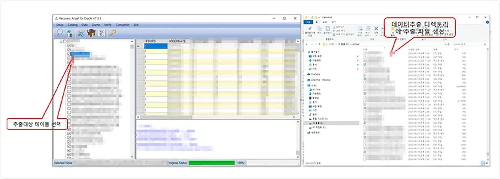
Task: Open the Verify menu
Action: coord(108,25)
